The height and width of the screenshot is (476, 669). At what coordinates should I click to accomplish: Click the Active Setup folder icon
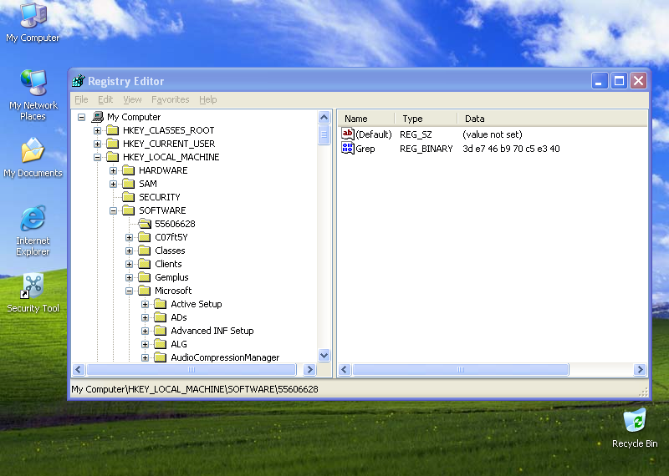[161, 304]
